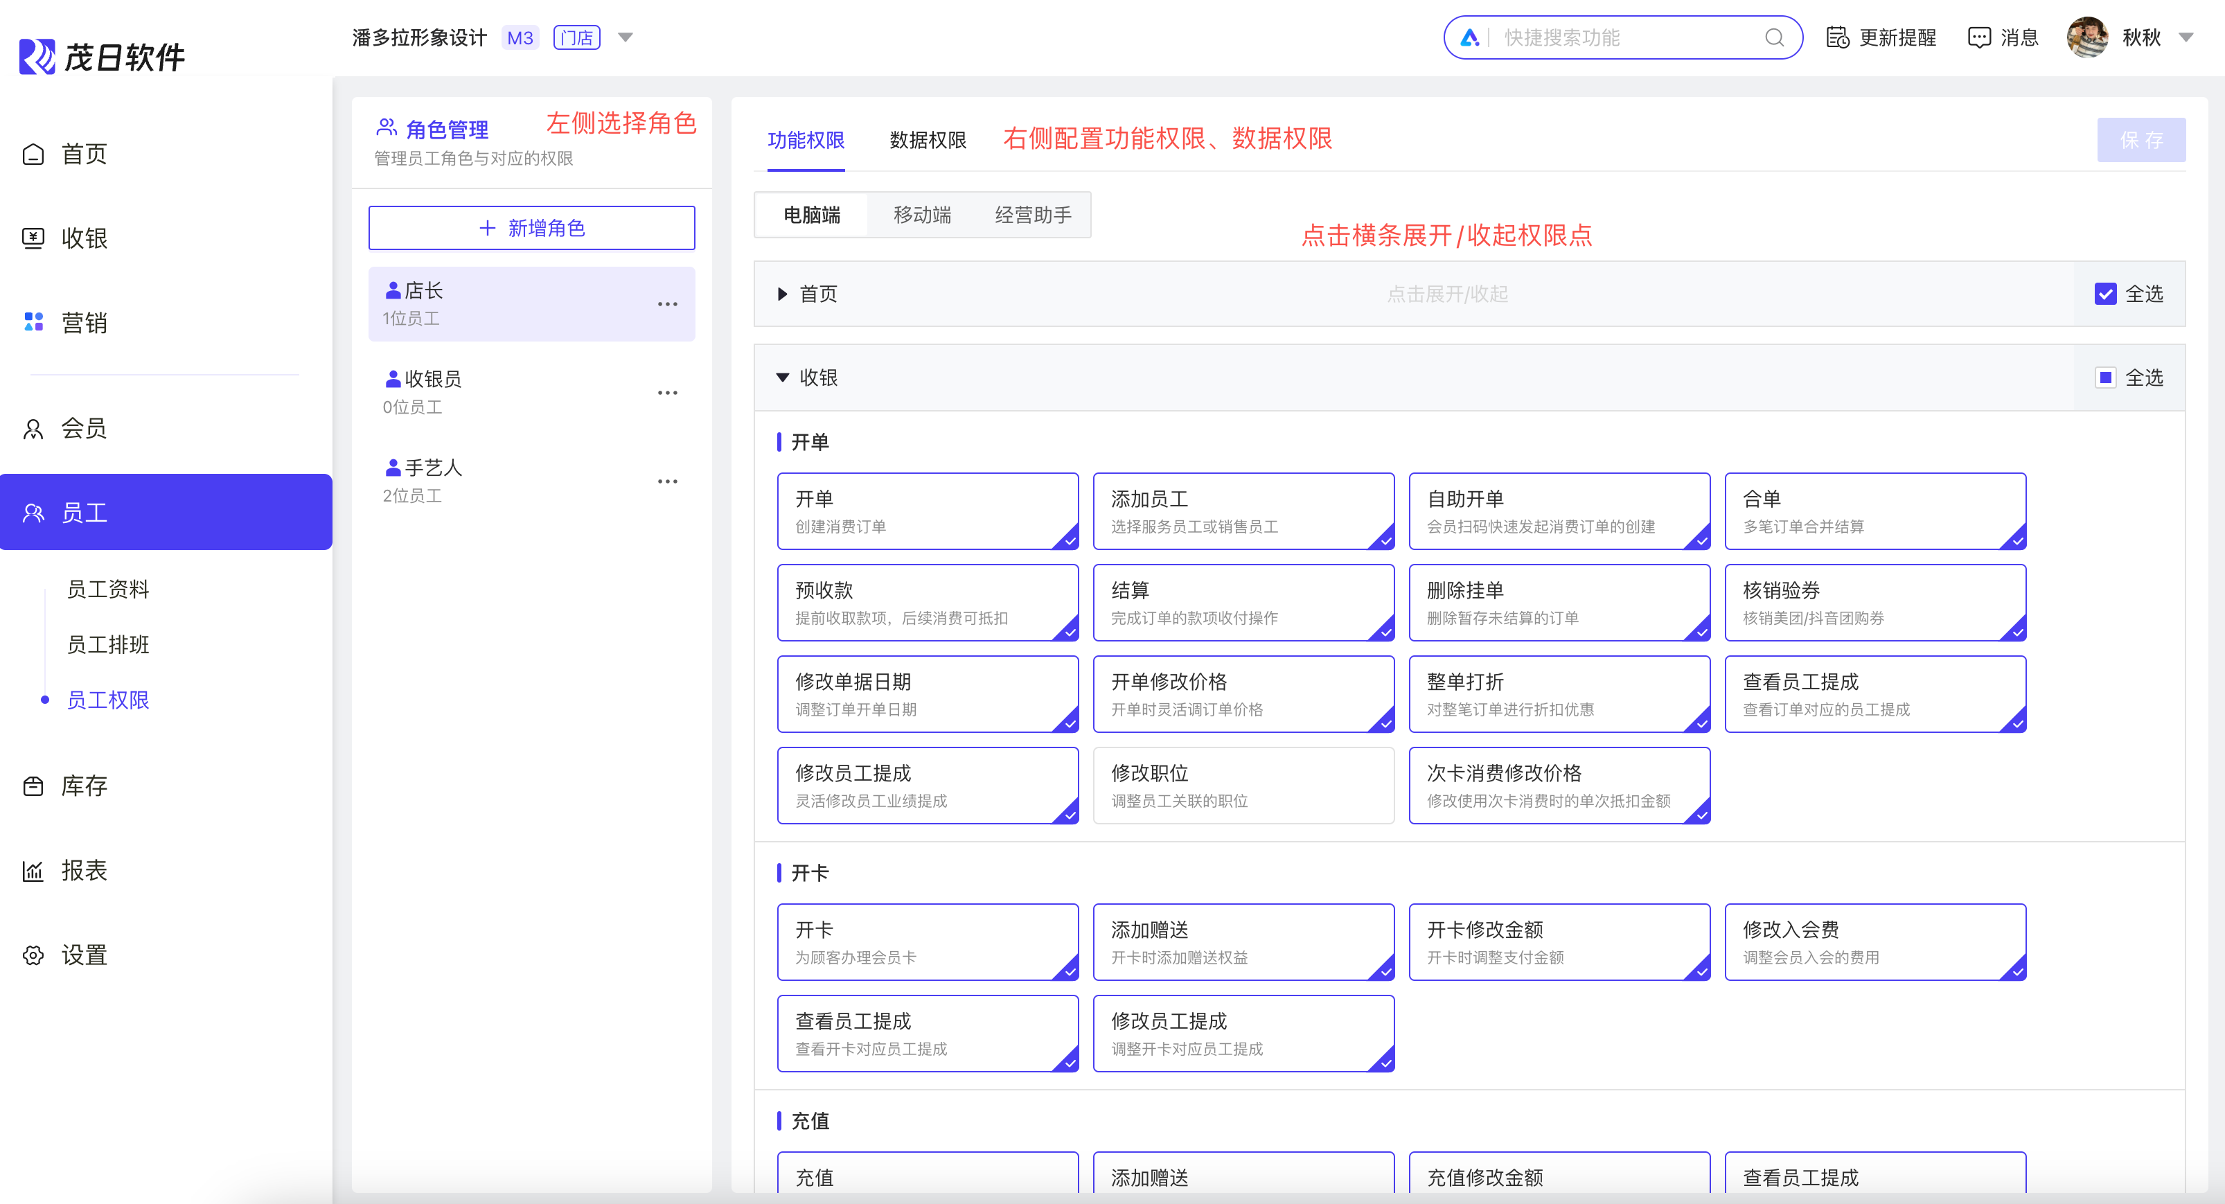2225x1204 pixels.
Task: Toggle 全选 checkbox in 收银 section
Action: (2105, 378)
